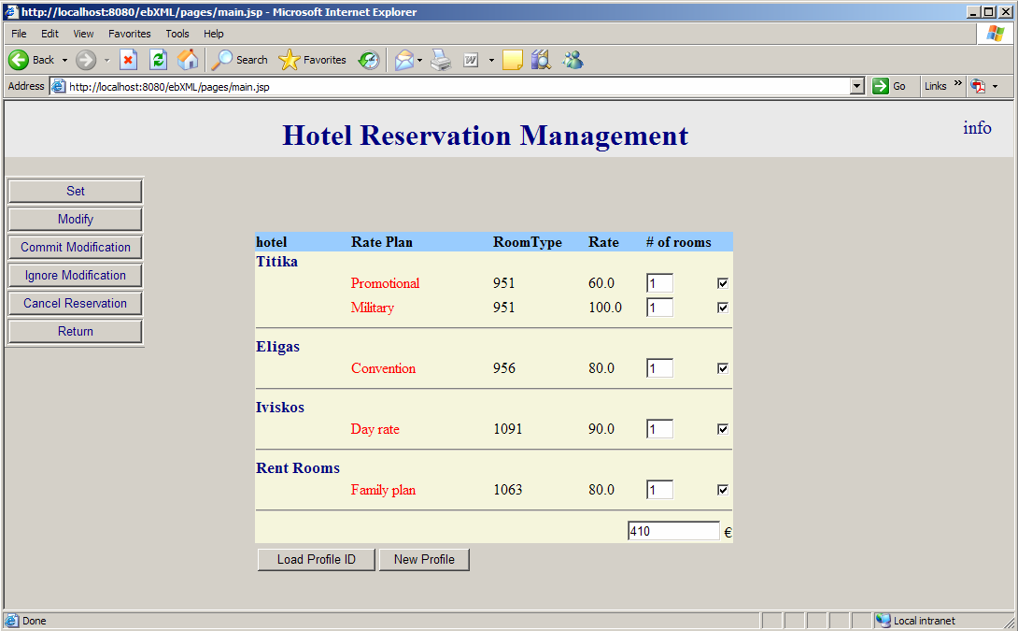Open the Promotional rate plan link
The width and height of the screenshot is (1018, 631).
click(x=385, y=283)
